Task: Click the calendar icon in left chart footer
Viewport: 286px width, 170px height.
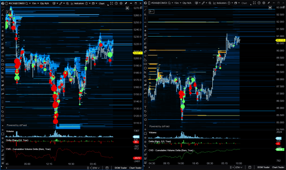Action: pyautogui.click(x=107, y=168)
